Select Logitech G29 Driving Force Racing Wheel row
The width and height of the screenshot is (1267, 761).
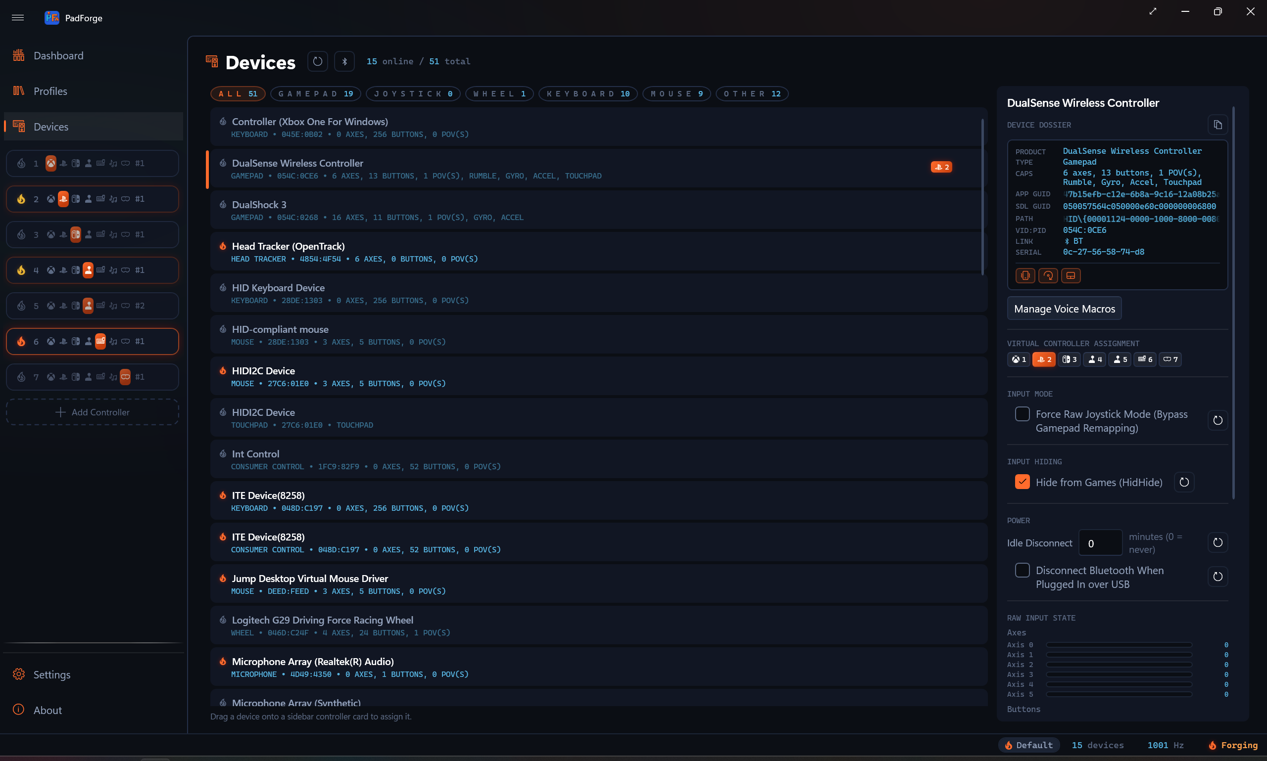(x=598, y=626)
